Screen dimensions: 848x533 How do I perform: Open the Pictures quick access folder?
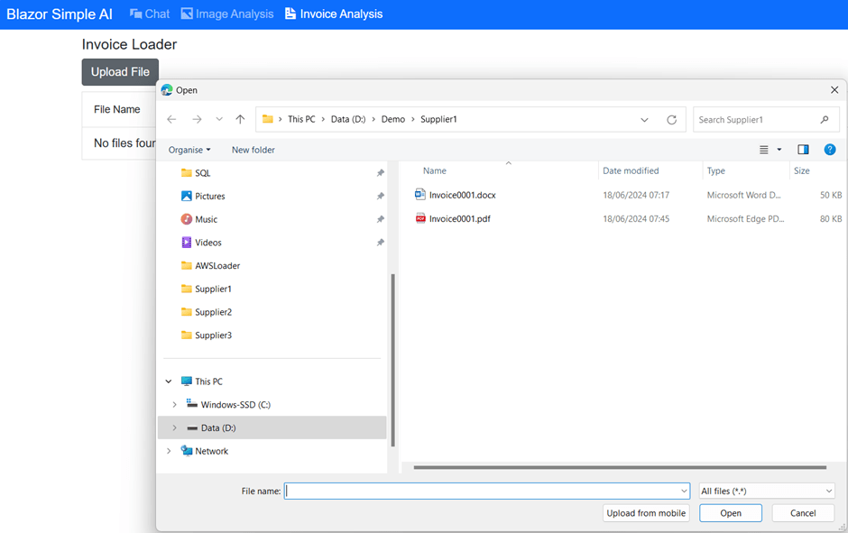209,196
